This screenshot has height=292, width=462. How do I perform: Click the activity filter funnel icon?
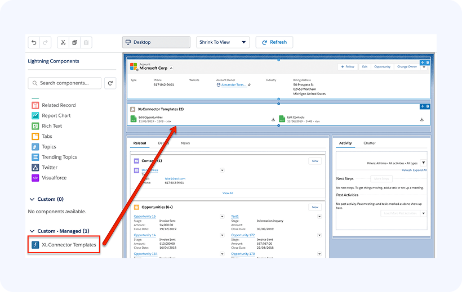424,163
